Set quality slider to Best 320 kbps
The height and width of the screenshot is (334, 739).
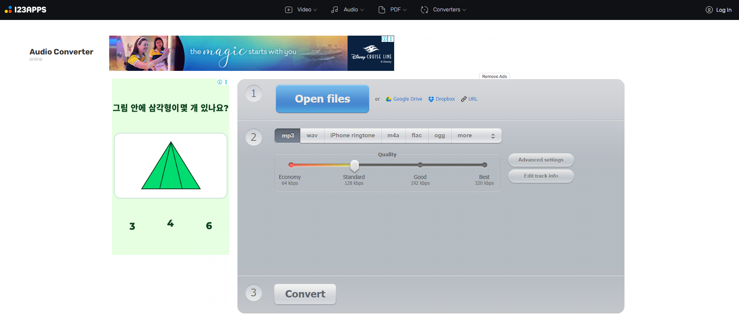click(485, 165)
